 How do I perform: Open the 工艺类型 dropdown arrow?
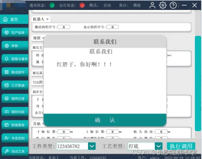click(158, 146)
